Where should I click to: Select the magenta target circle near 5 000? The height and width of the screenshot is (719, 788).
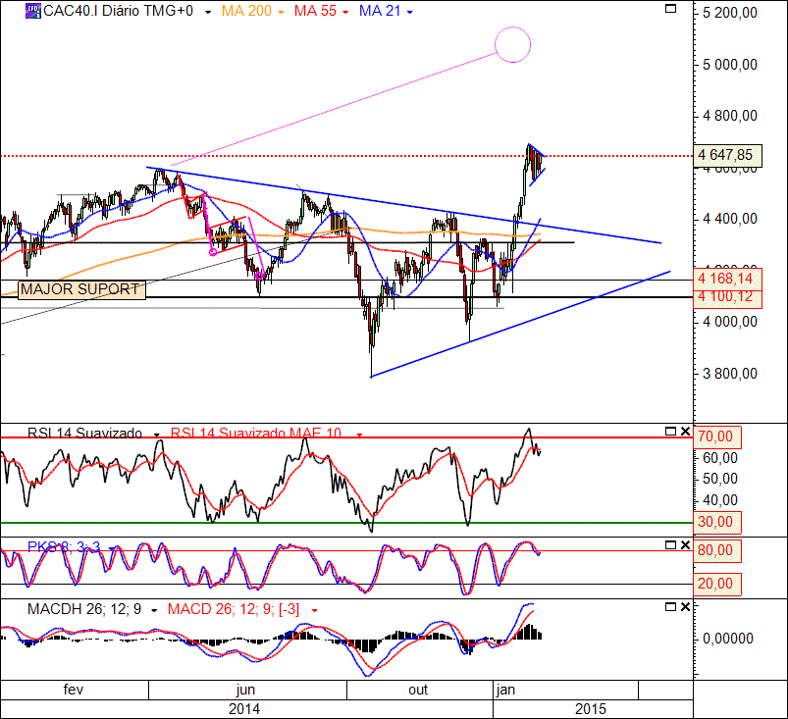(512, 45)
